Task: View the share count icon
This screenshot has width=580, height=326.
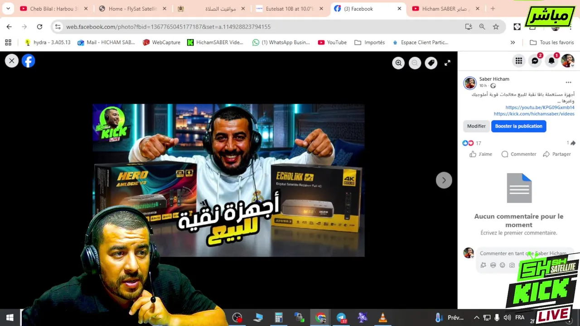Action: point(571,143)
